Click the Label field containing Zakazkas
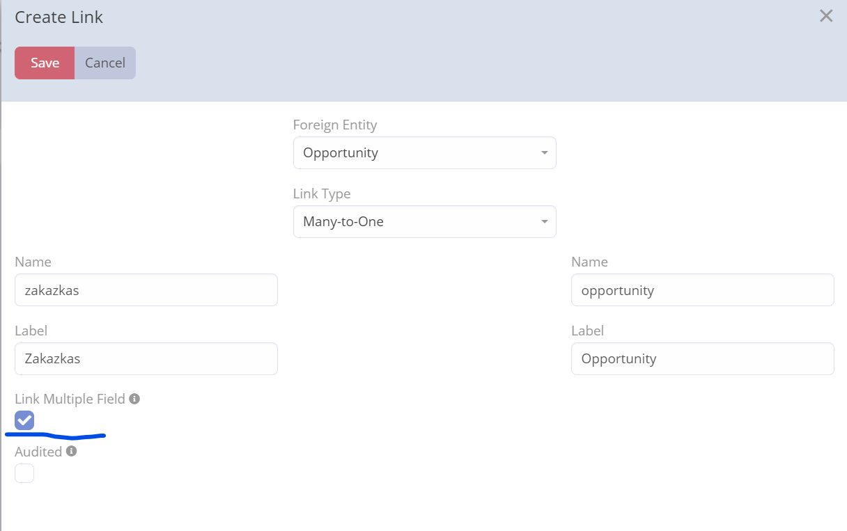Viewport: 847px width, 531px height. point(146,359)
